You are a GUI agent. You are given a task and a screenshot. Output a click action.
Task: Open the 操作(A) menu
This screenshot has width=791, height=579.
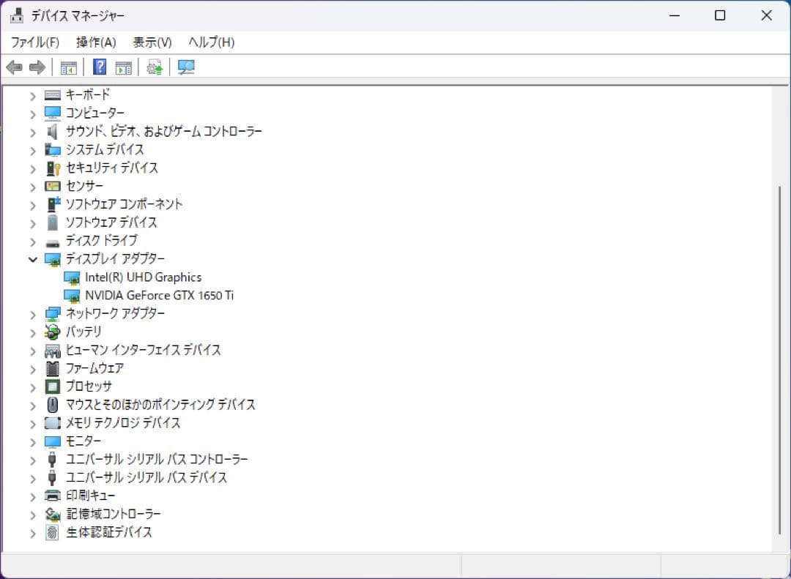pos(96,42)
